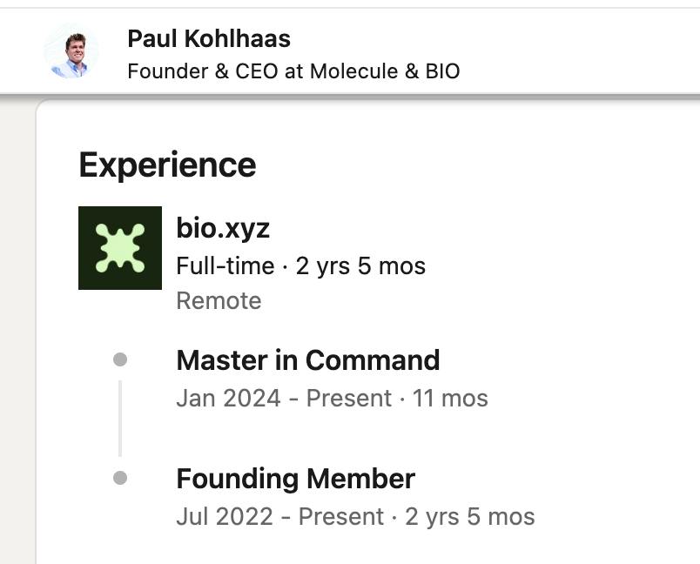
Task: Click the 2 yrs 5 mos duration beside Full-time
Action: coord(360,266)
